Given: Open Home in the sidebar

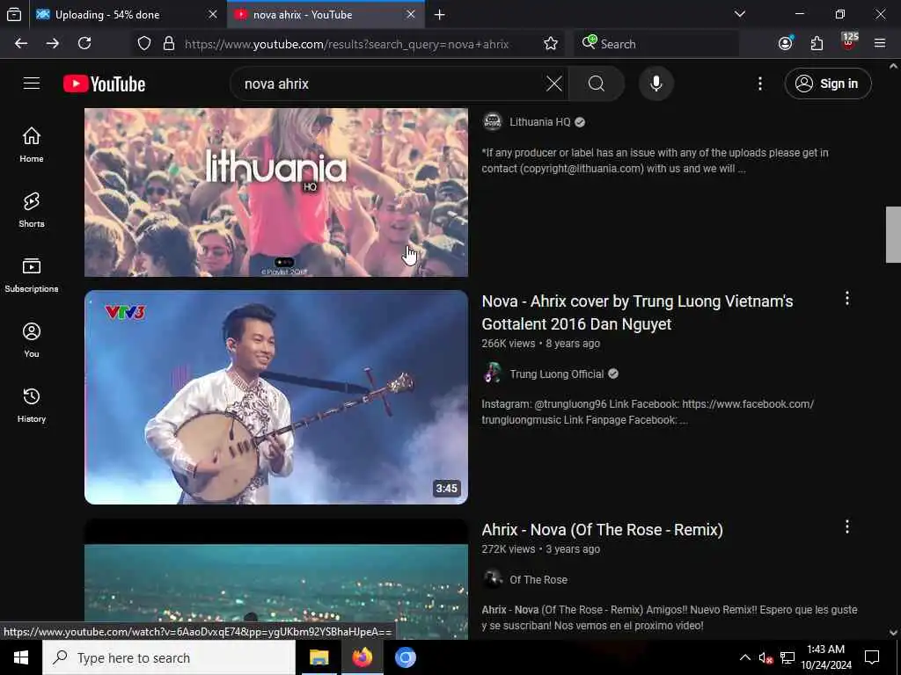Looking at the screenshot, I should coord(32,145).
